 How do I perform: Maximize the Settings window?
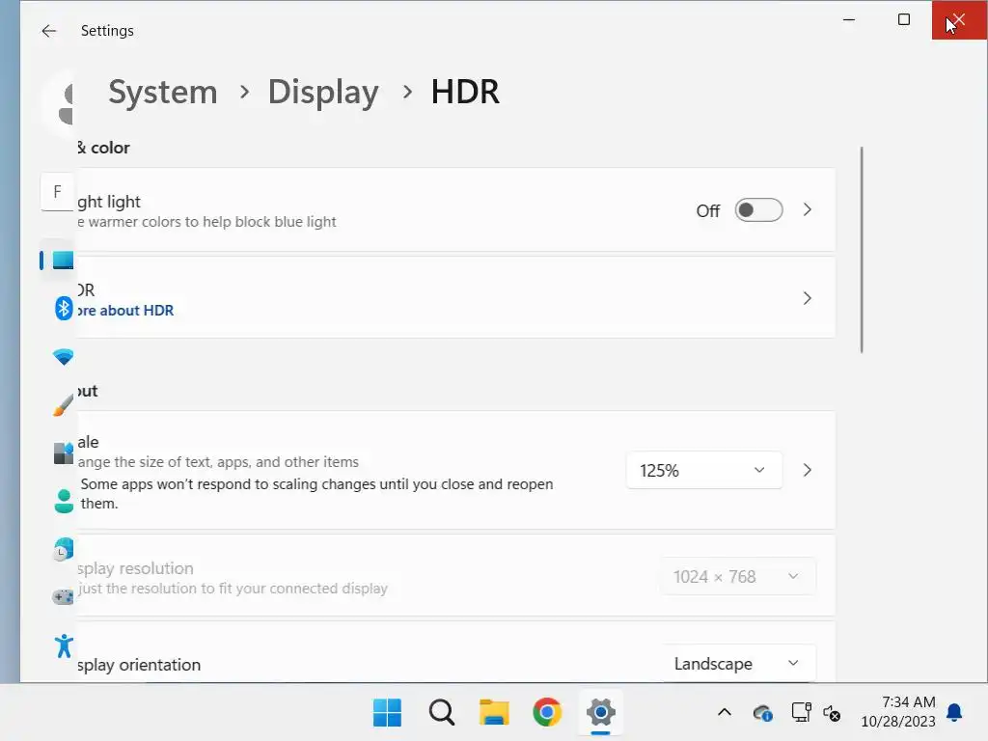tap(903, 19)
